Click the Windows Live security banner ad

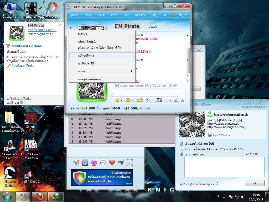click(x=102, y=178)
